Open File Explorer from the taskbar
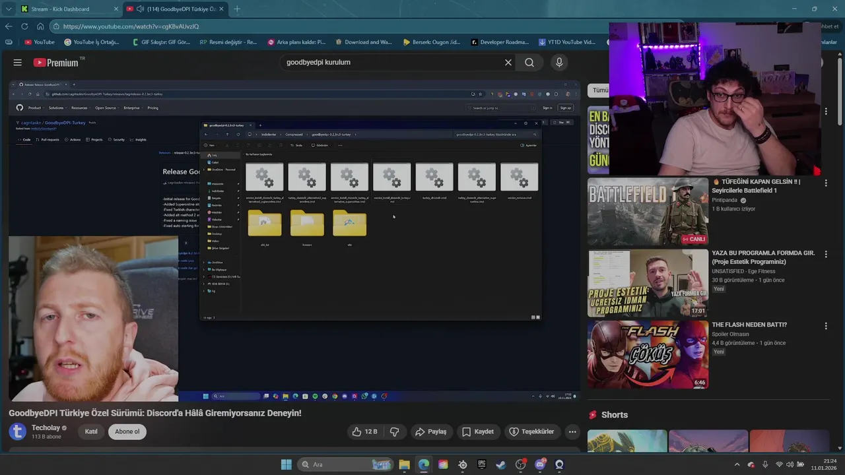This screenshot has height=475, width=845. pos(404,464)
